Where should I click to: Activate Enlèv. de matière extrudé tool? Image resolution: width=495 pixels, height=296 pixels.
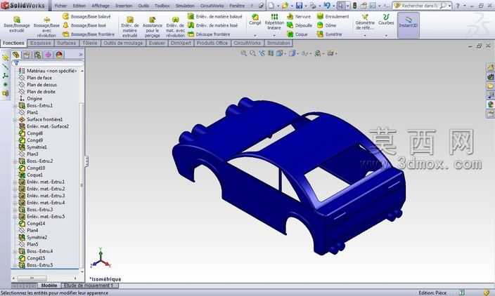(130, 27)
